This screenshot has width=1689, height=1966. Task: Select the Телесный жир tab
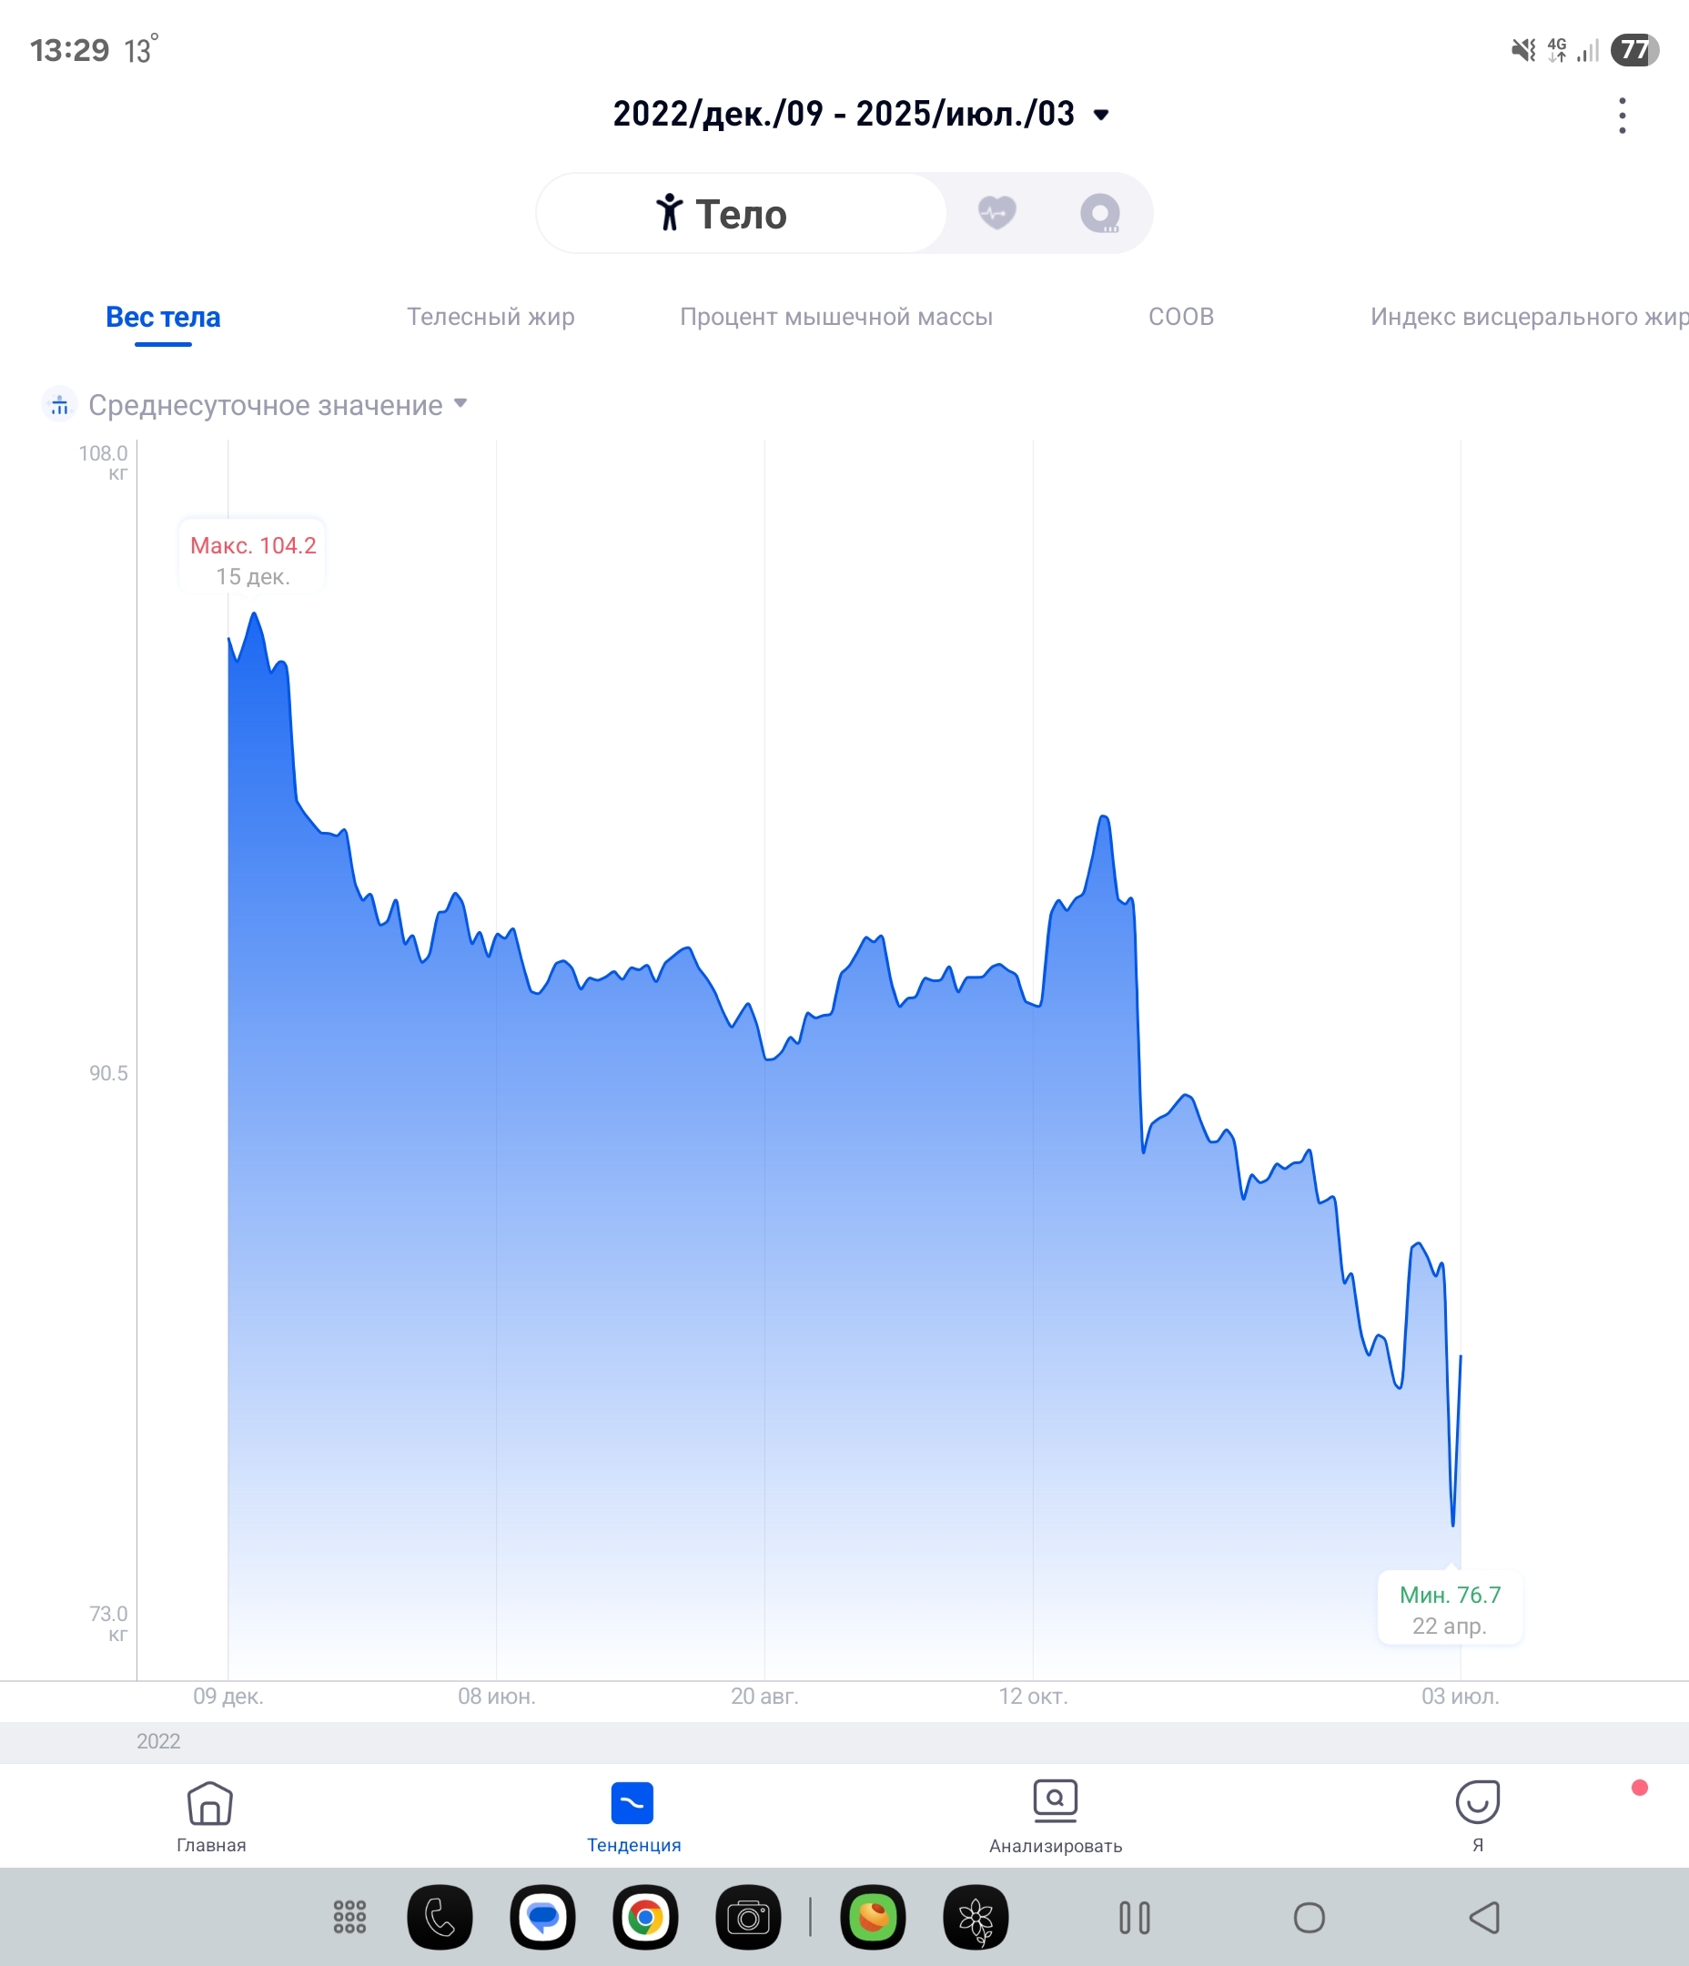[x=491, y=317]
